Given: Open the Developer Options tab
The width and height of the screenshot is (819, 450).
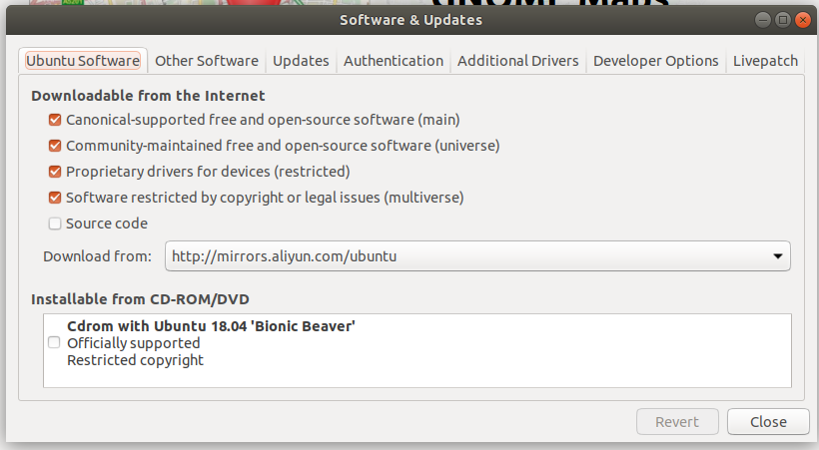Looking at the screenshot, I should [x=655, y=61].
